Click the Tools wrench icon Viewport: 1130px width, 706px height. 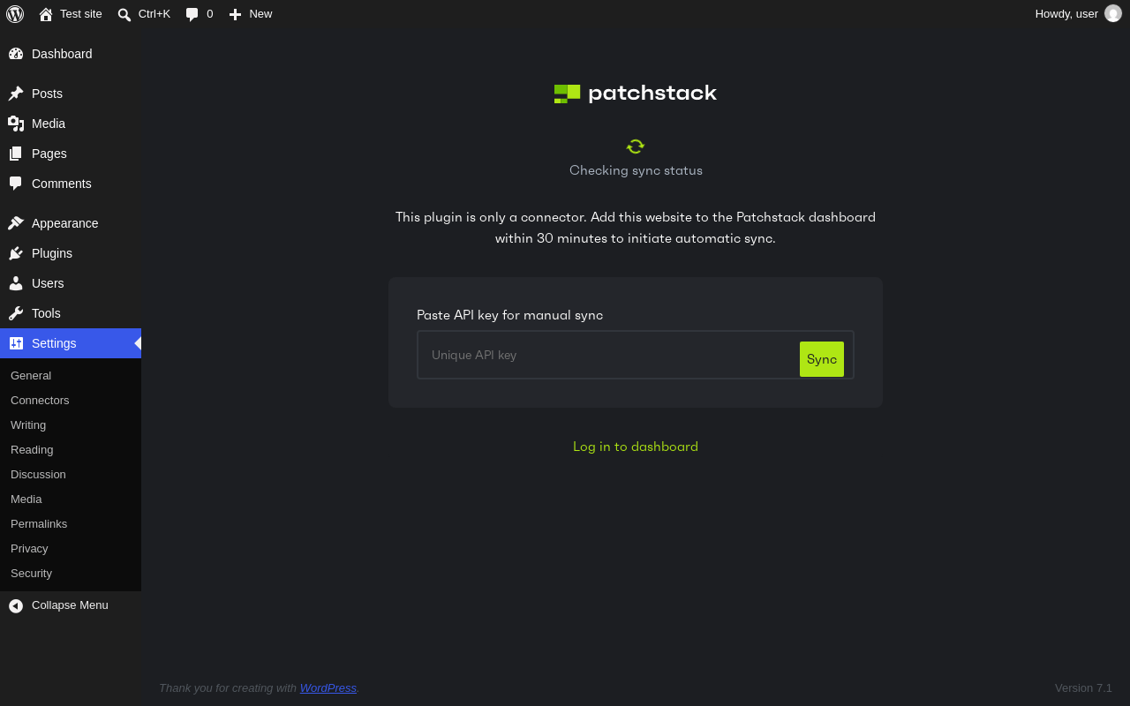[16, 313]
